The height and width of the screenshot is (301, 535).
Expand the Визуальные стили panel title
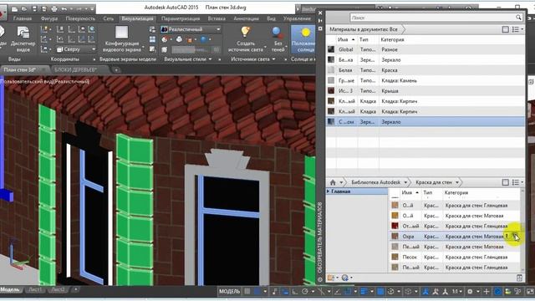pyautogui.click(x=188, y=59)
